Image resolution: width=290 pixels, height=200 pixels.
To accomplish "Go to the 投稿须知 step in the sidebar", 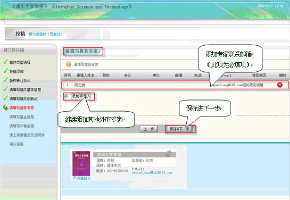I will coord(16,71).
